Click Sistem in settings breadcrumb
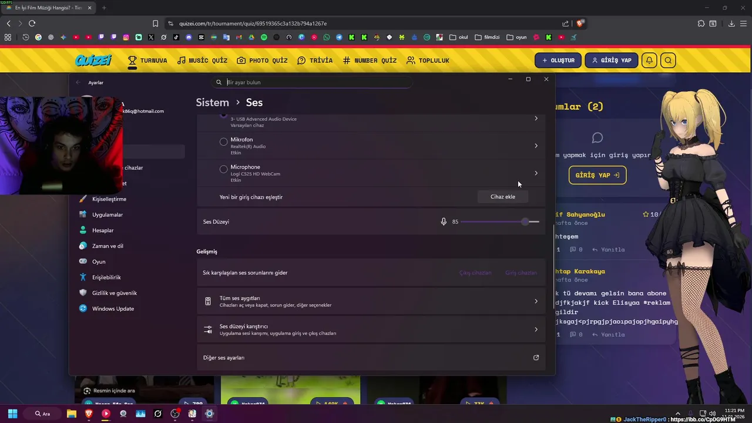The image size is (752, 423). point(212,102)
